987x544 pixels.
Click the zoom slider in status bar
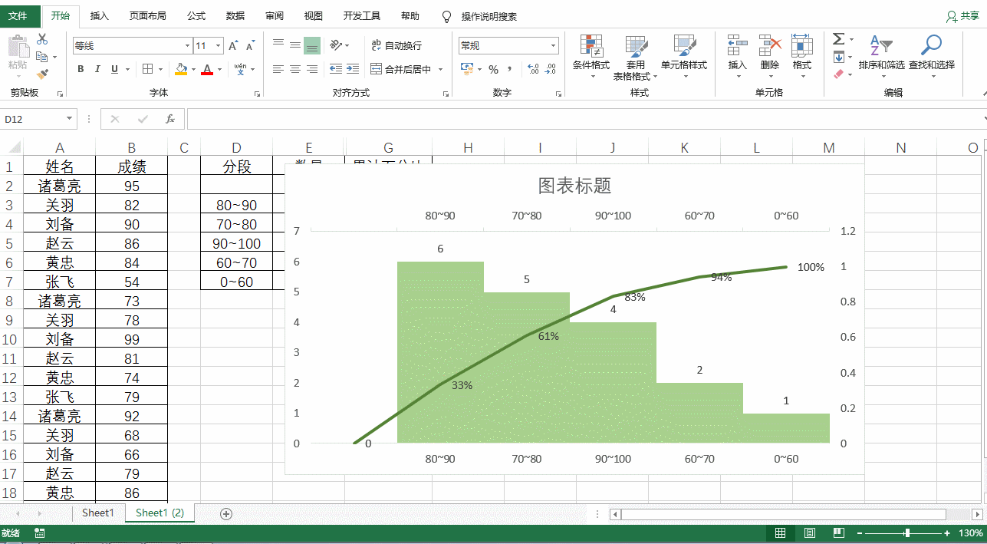(x=907, y=533)
